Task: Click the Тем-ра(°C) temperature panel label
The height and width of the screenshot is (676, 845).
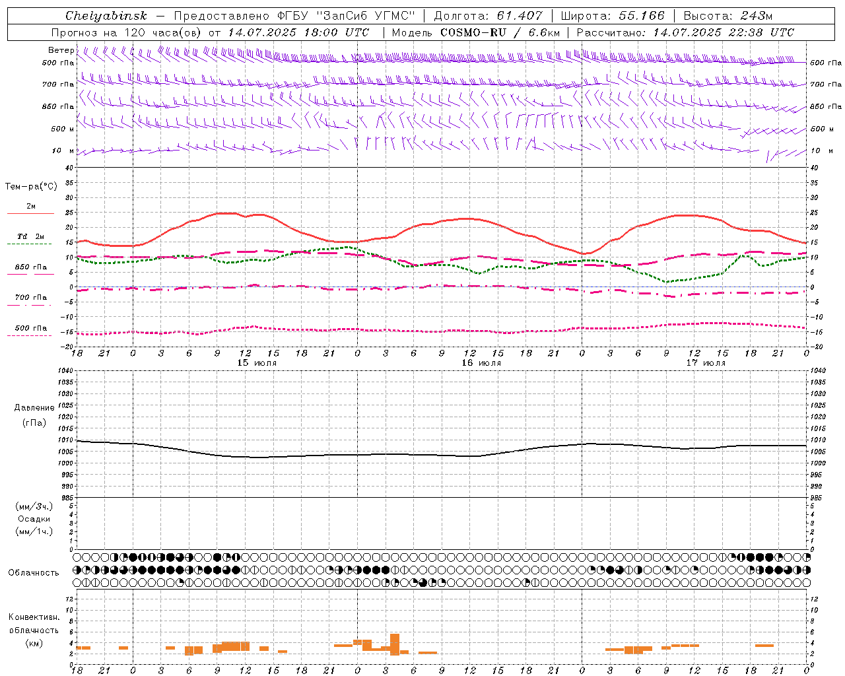Action: 31,187
